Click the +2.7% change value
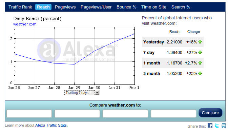 click(x=191, y=63)
